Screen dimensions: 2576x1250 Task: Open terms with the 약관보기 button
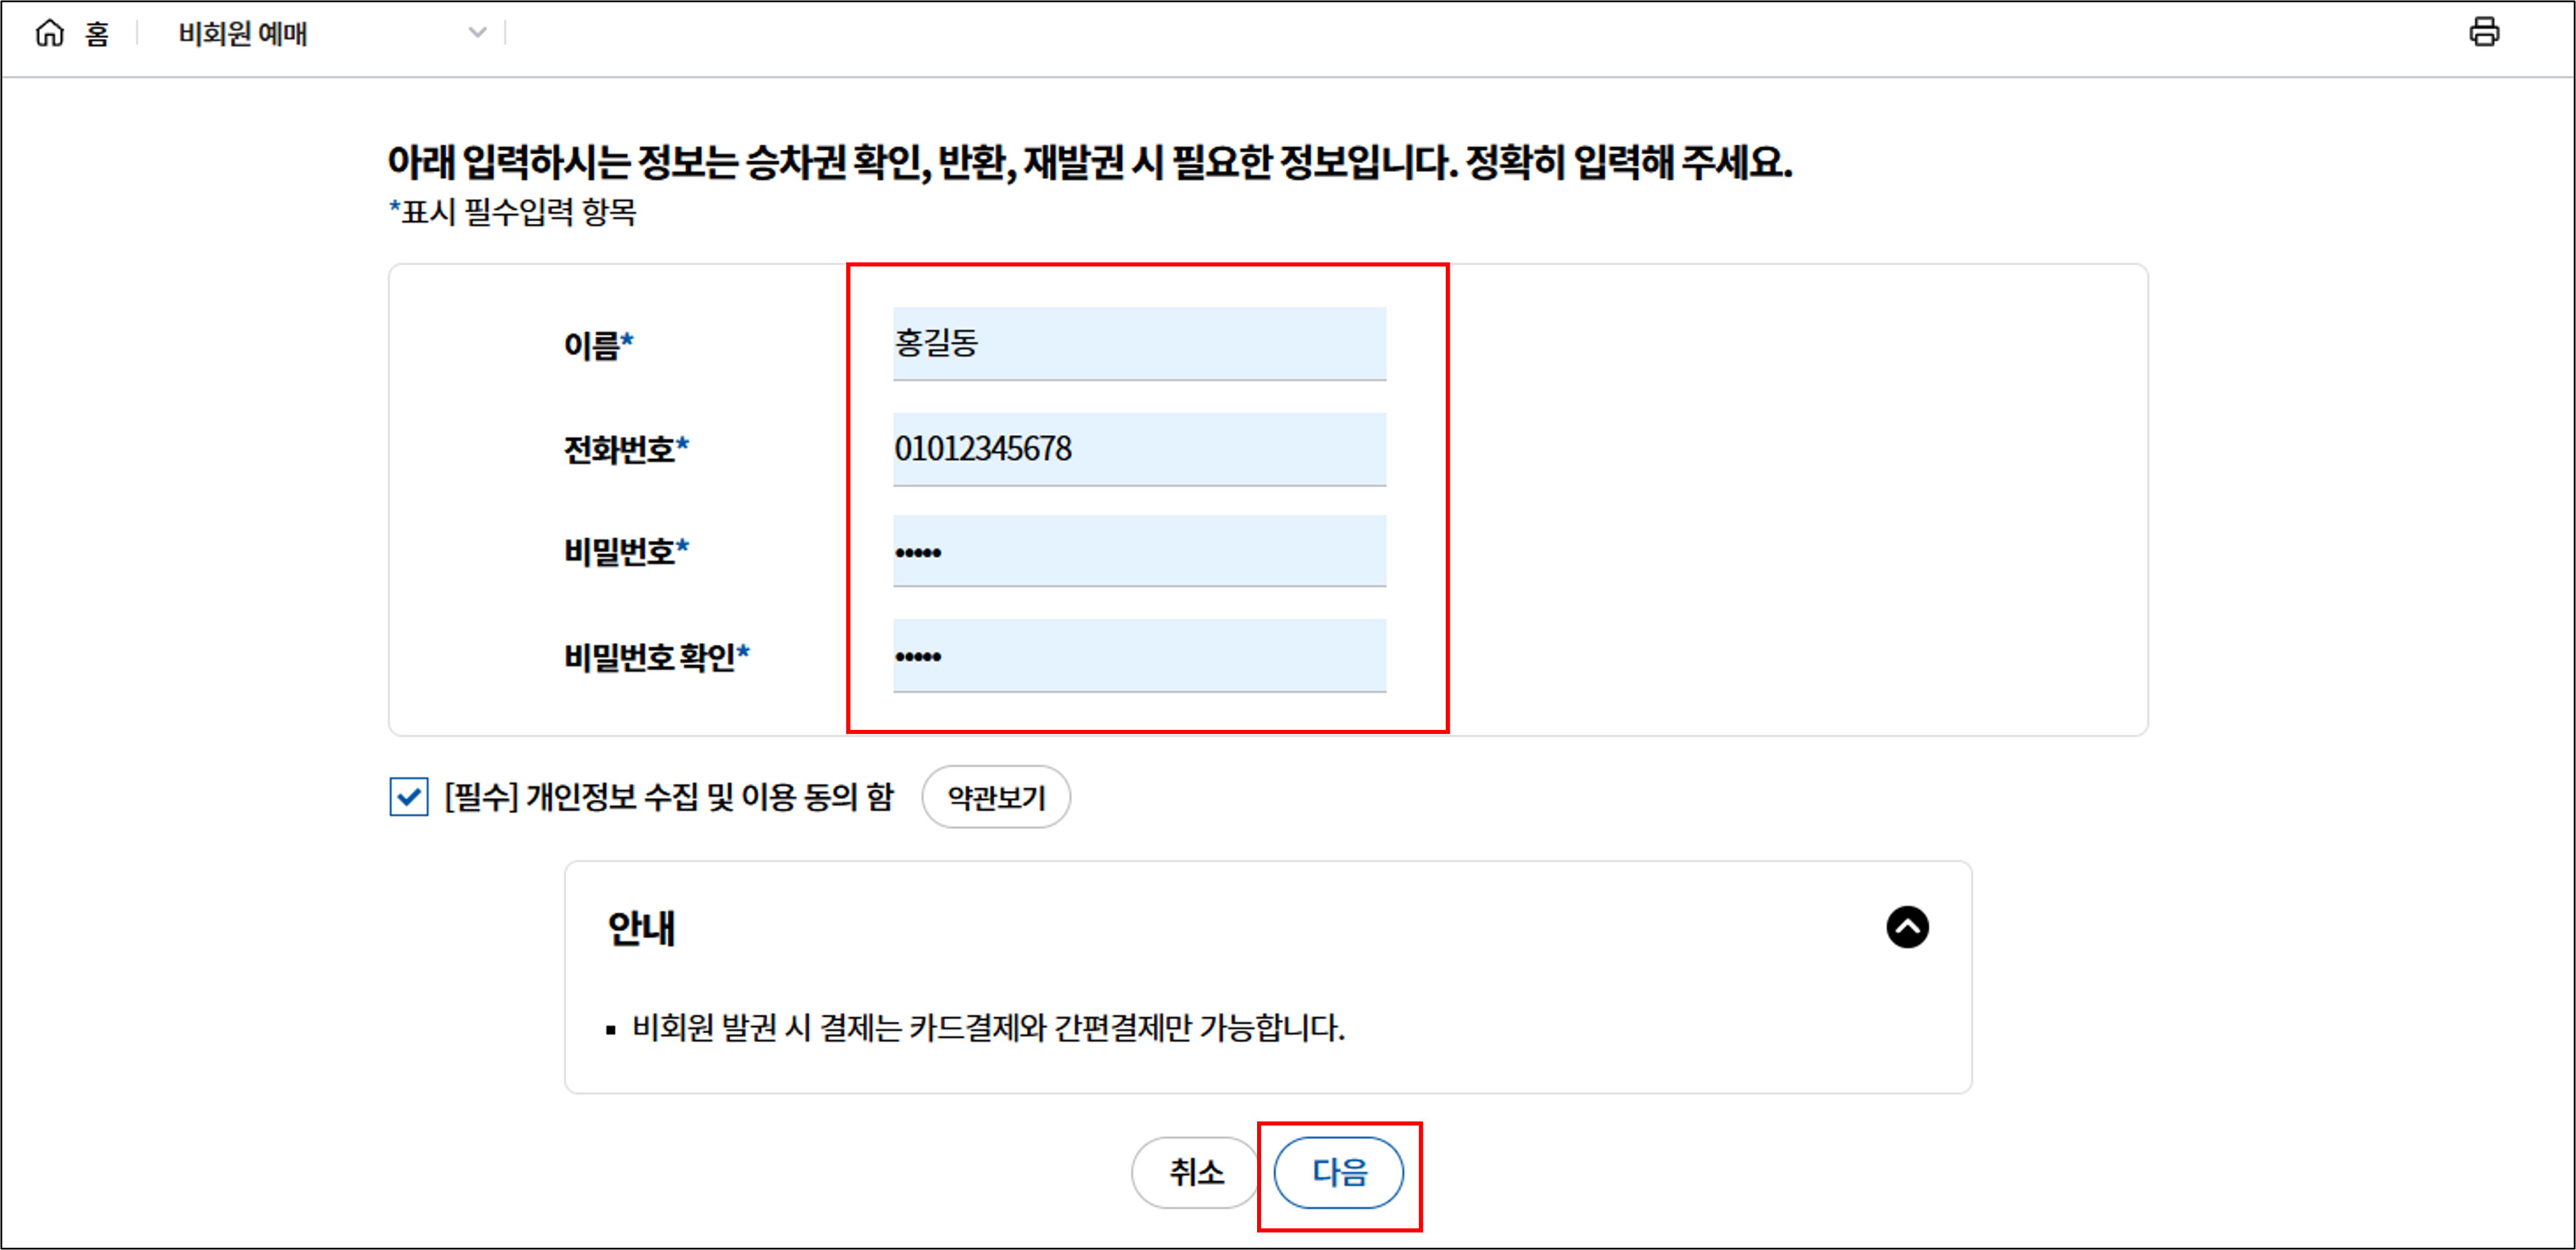(995, 797)
